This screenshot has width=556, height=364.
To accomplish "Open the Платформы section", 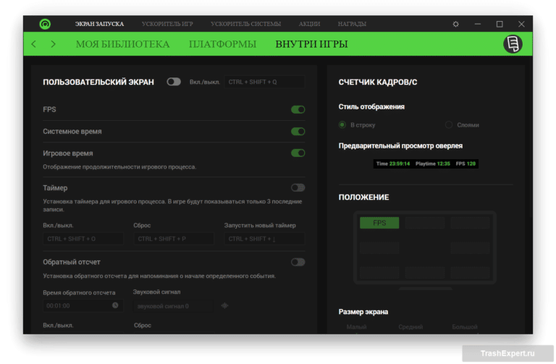I will click(x=222, y=44).
